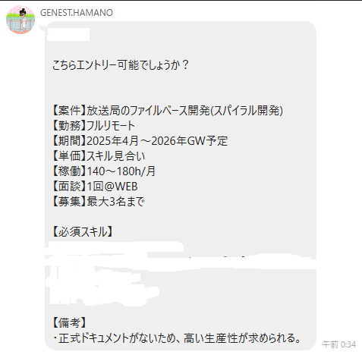Click the 【備考】 heading
Screen dimensions: 362x358
point(69,323)
